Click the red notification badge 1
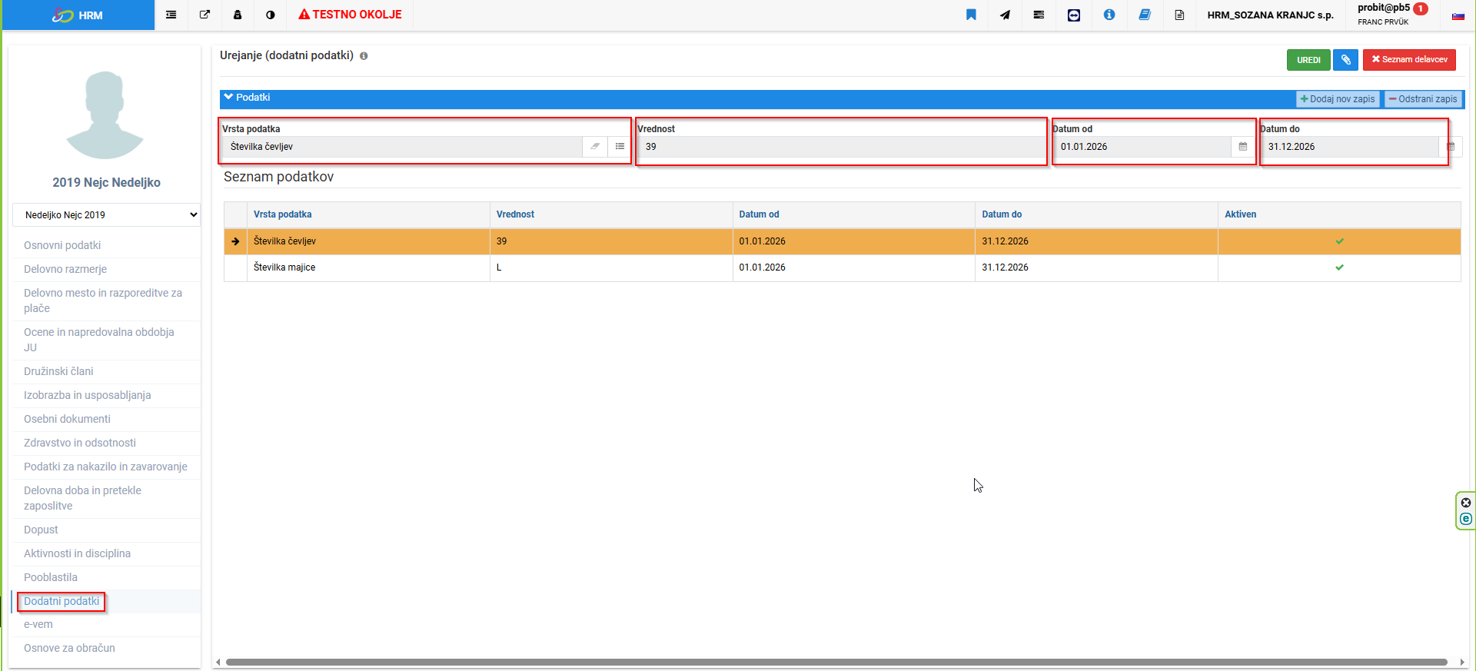This screenshot has height=671, width=1476. (x=1421, y=8)
